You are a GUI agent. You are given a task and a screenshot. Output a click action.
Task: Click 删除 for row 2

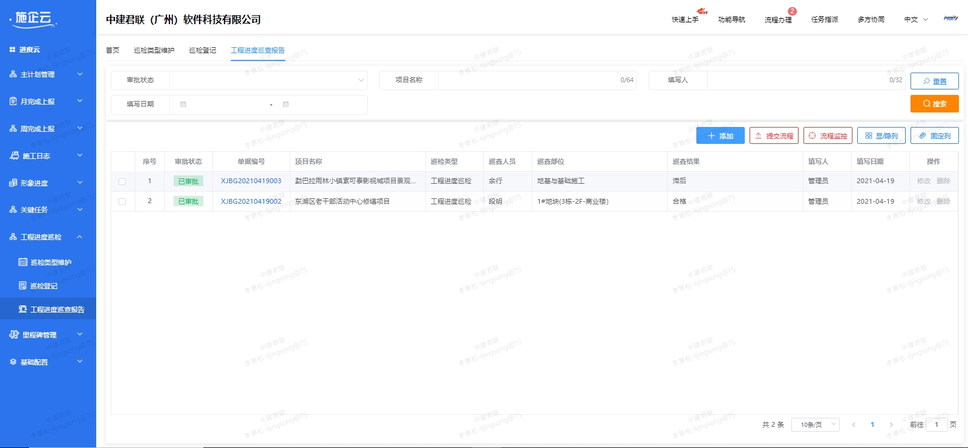[944, 201]
